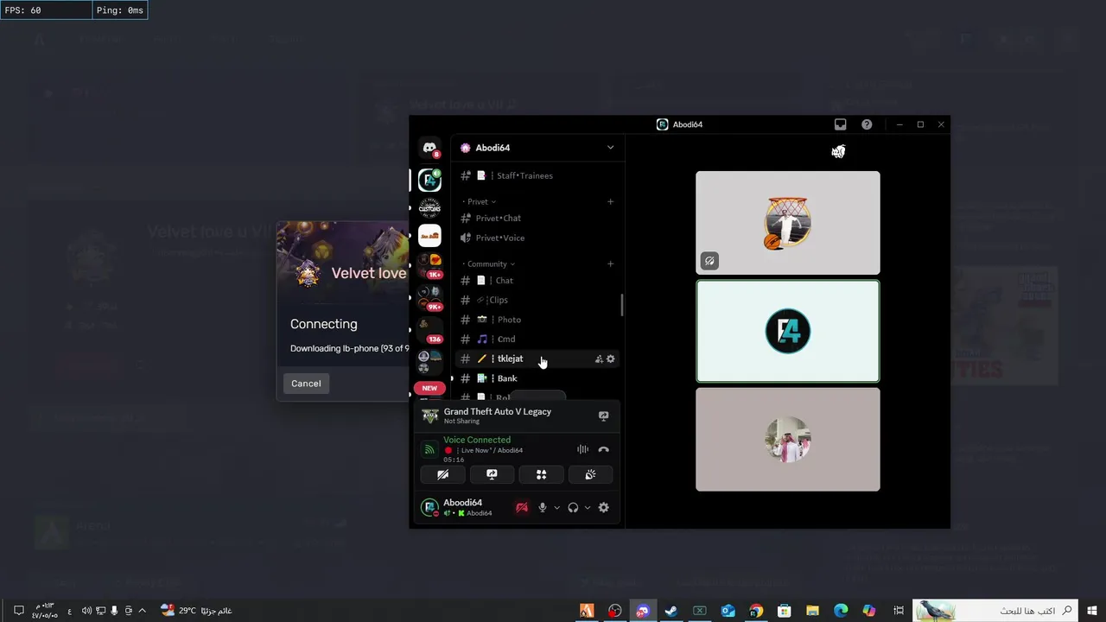1106x622 pixels.
Task: Toggle the red camera-off icon near username
Action: pos(521,508)
